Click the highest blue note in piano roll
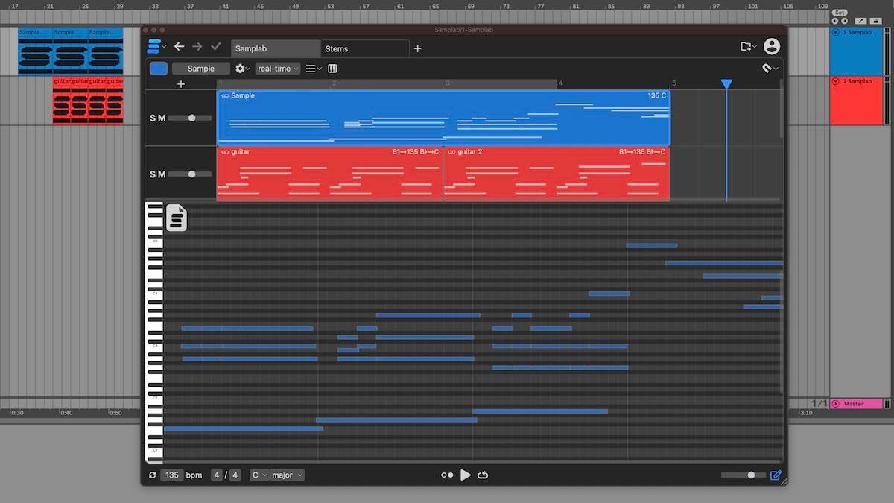894x503 pixels. tap(652, 245)
